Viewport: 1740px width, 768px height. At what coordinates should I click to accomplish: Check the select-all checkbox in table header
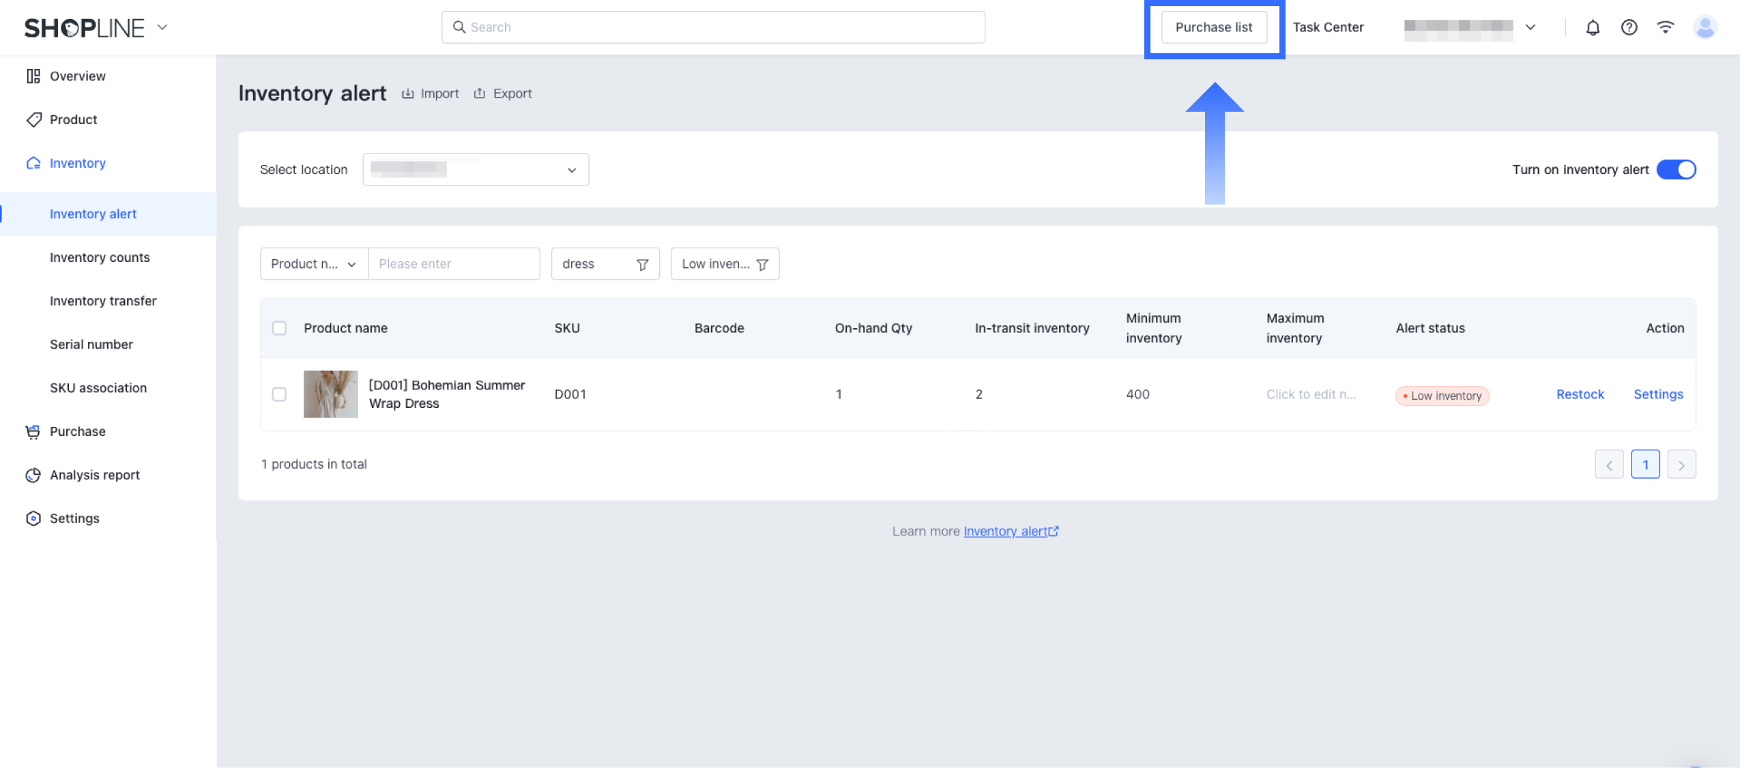point(279,328)
